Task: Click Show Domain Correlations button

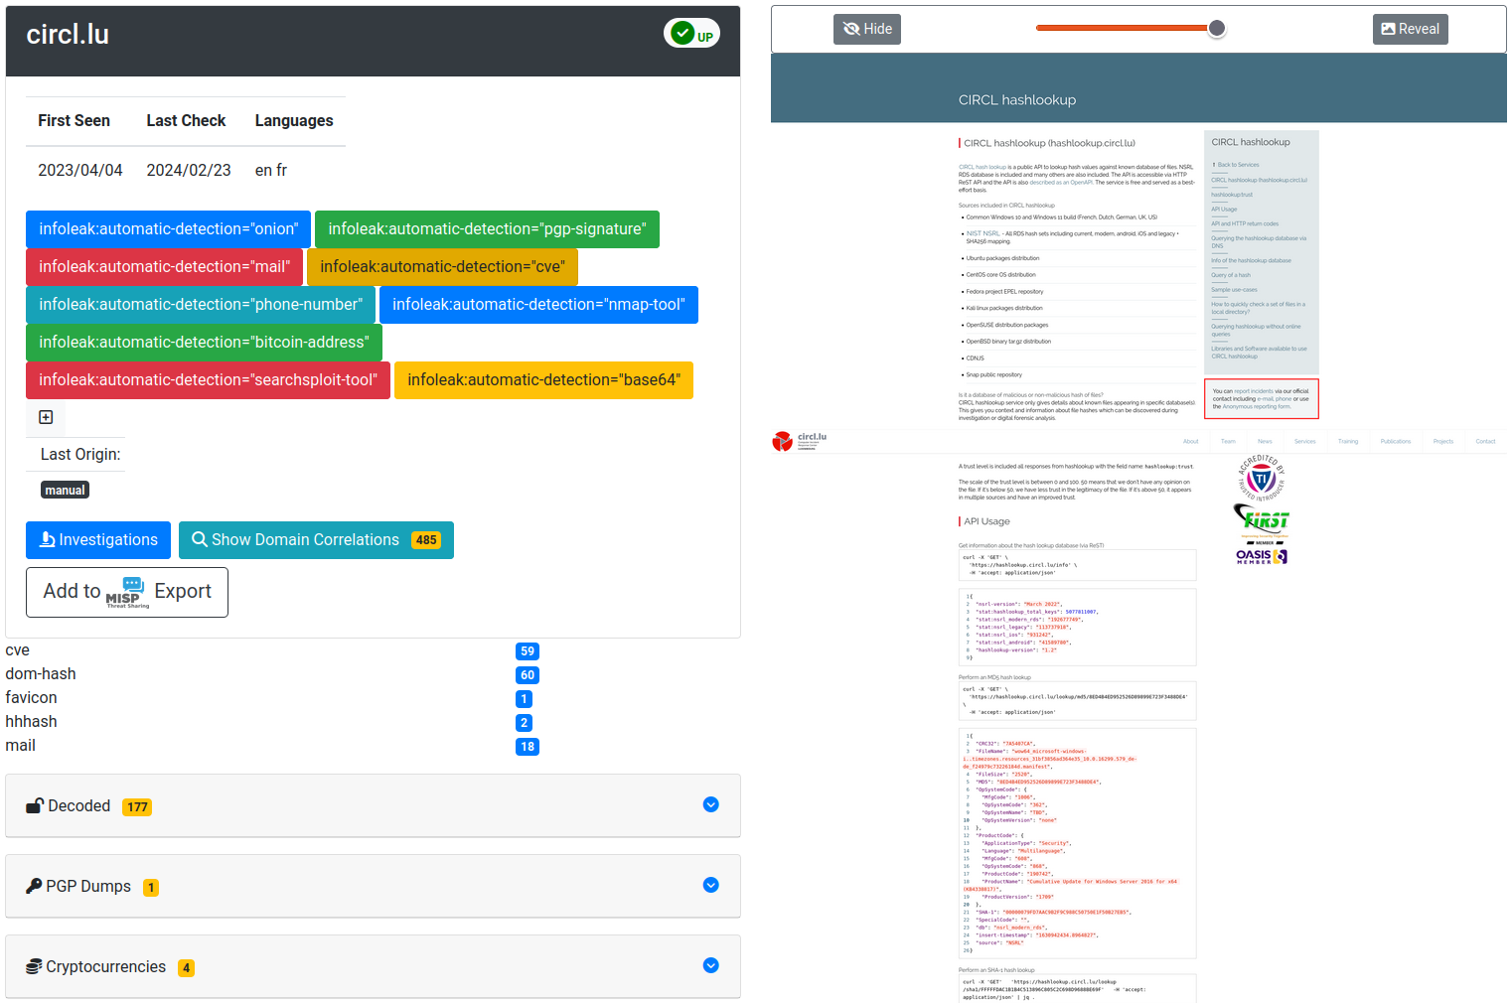Action: (x=316, y=540)
